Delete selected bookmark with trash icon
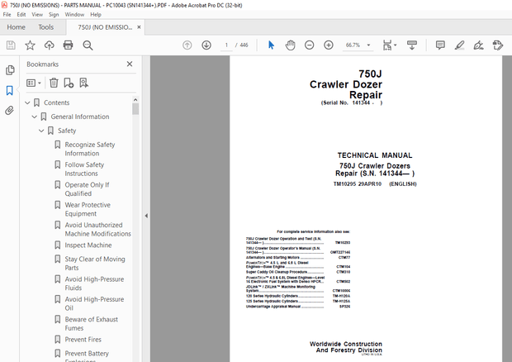Screen dimensions: 512x362 point(54,83)
